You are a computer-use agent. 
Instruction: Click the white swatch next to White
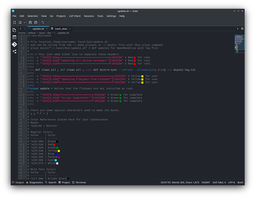(57, 163)
